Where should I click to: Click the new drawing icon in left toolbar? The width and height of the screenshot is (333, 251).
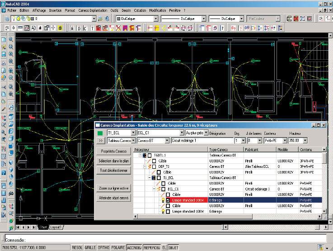click(x=4, y=40)
